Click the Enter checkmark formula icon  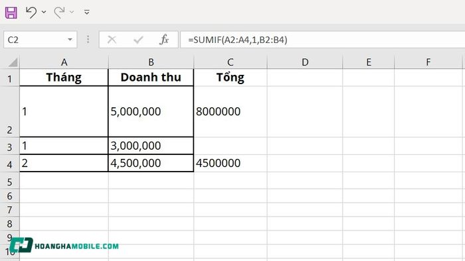138,40
